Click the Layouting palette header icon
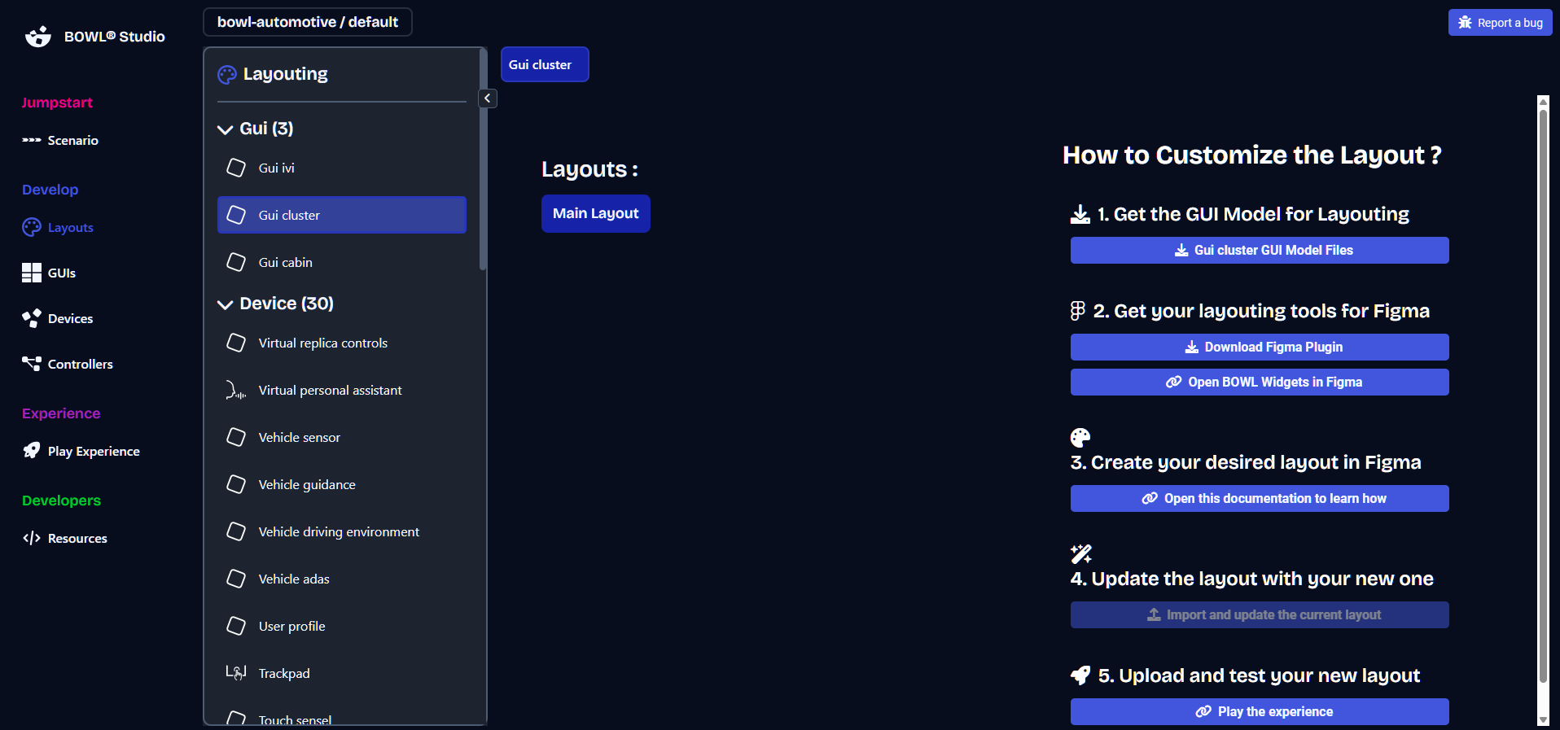 [x=227, y=75]
